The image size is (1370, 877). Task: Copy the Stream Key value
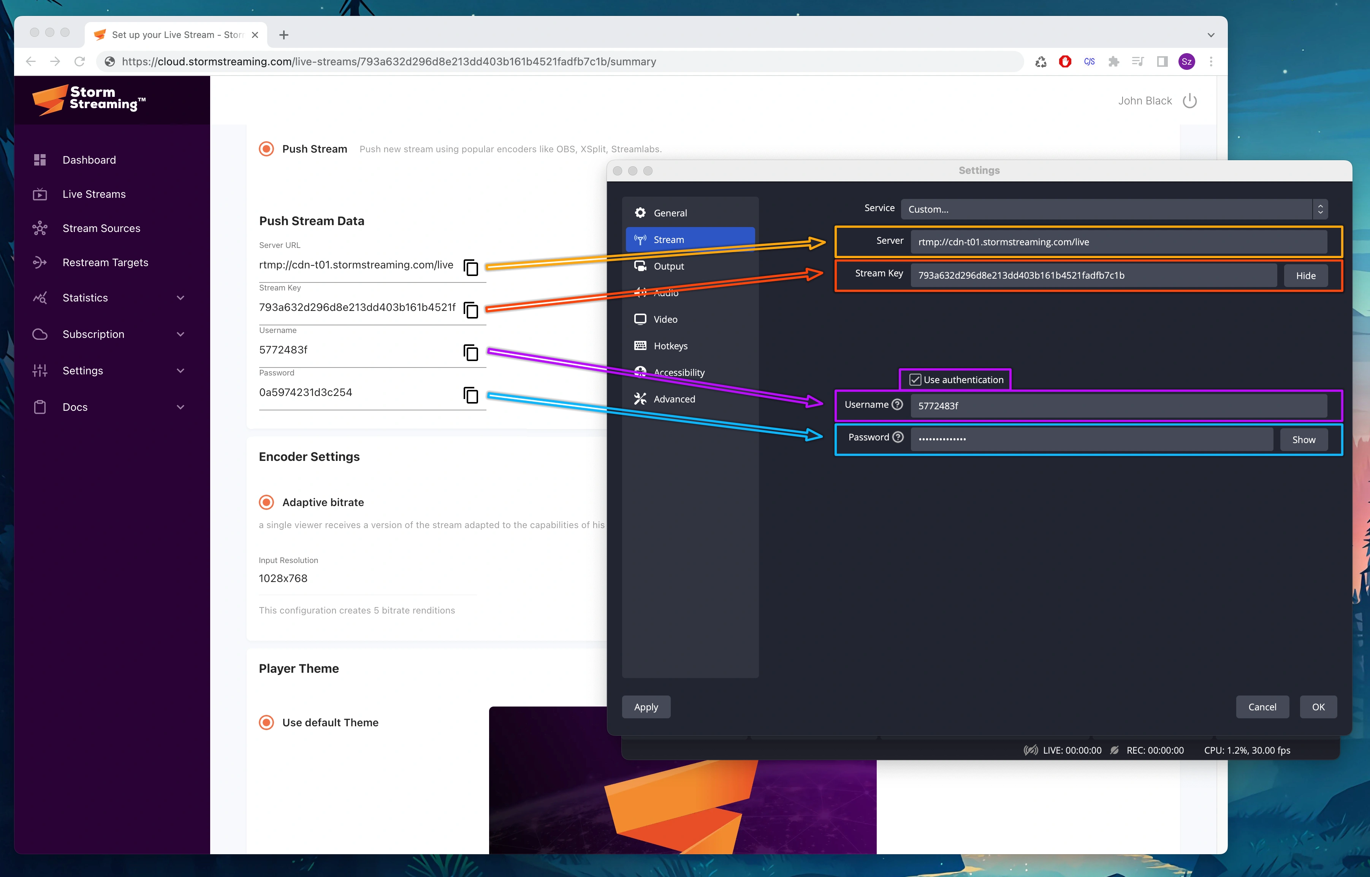click(471, 310)
